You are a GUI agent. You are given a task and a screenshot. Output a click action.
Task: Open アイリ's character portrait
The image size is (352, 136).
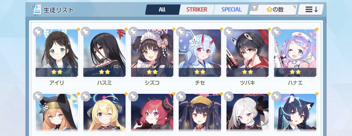tap(57, 53)
